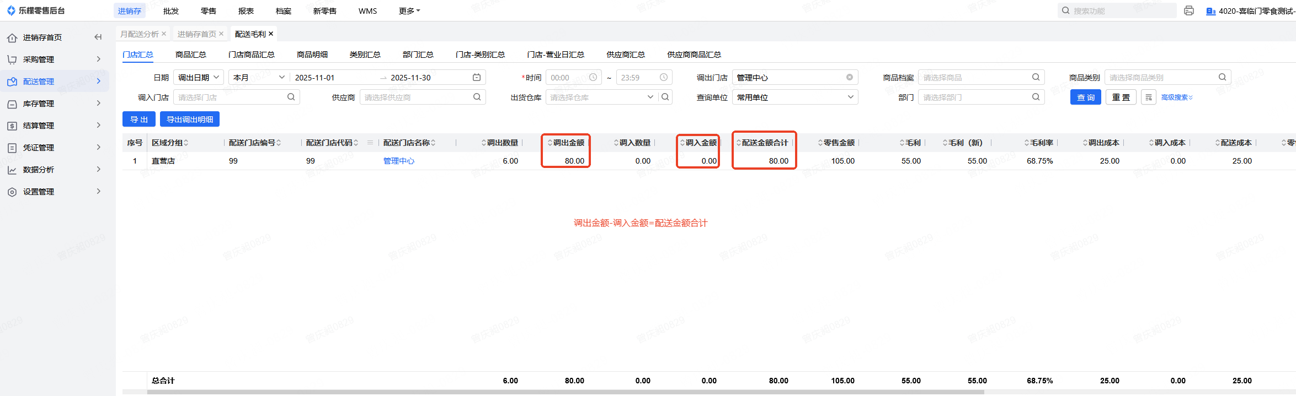Click the 重置 button

[x=1121, y=97]
